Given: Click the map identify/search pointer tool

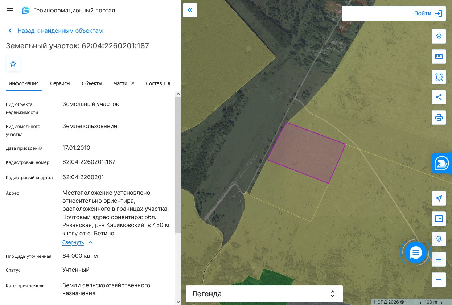Looking at the screenshot, I should (x=439, y=239).
